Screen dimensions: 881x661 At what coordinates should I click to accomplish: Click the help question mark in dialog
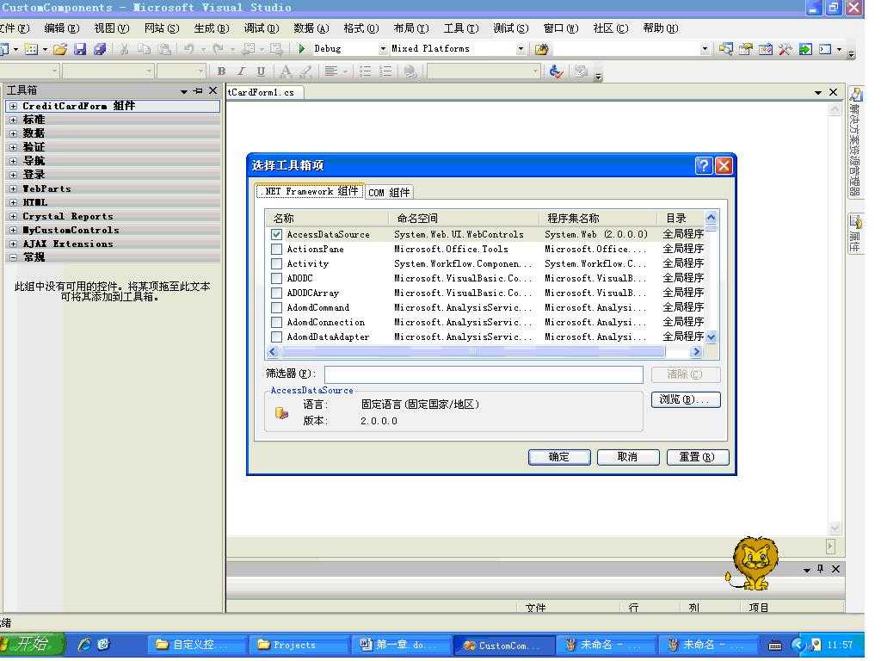(704, 166)
